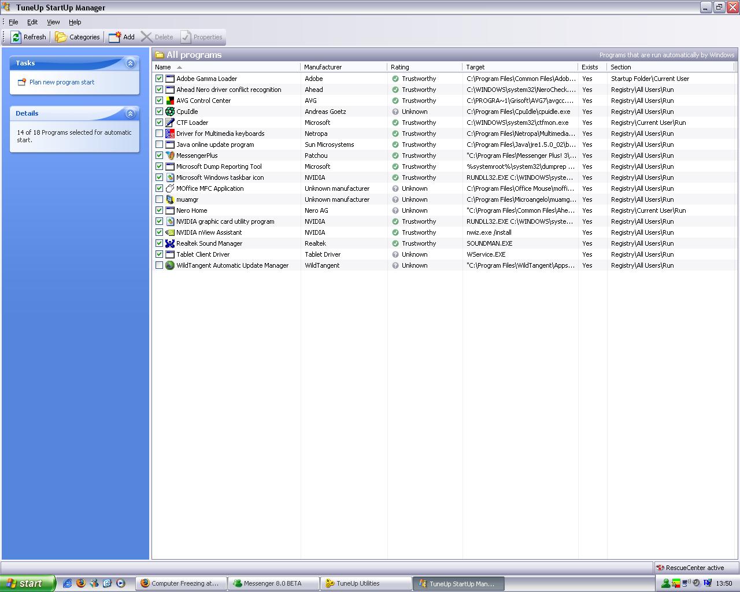Uncheck the Adobe Gamma Loader checkbox
Image resolution: width=740 pixels, height=592 pixels.
point(159,79)
